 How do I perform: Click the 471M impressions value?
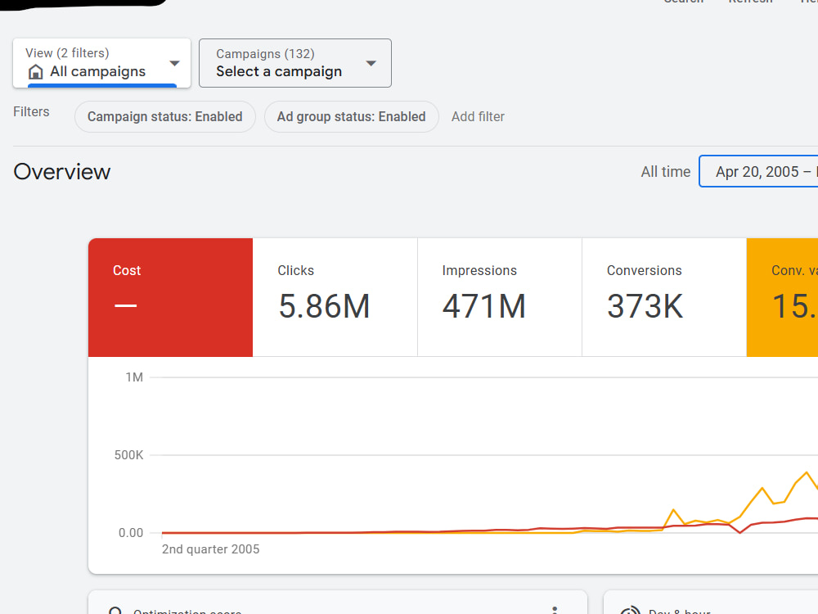tap(484, 306)
